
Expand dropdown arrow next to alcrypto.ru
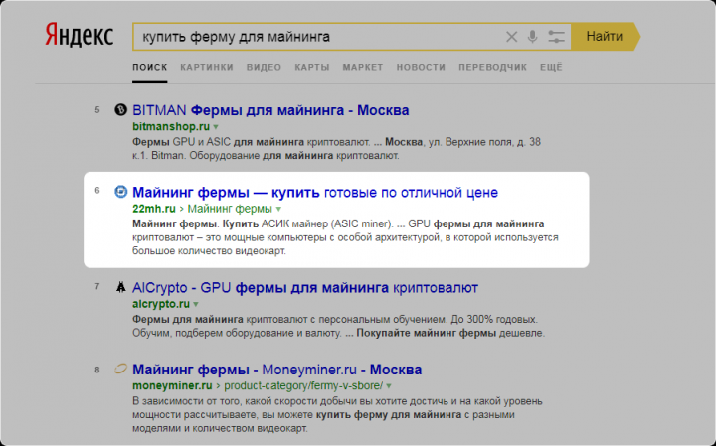point(196,305)
